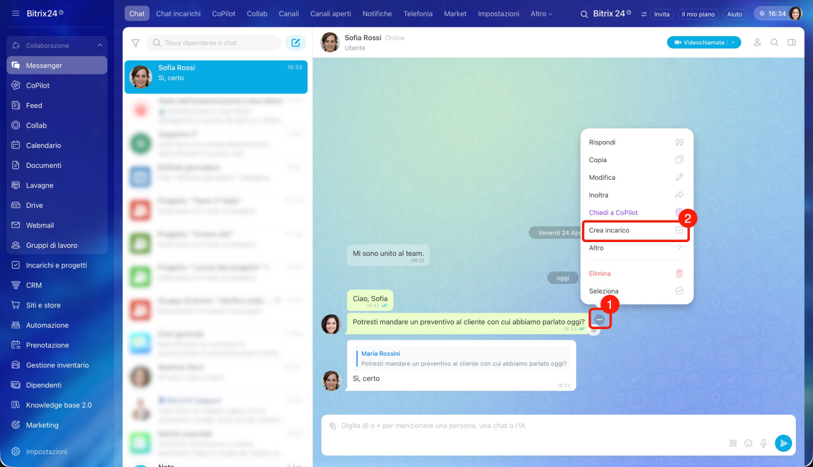Image resolution: width=813 pixels, height=467 pixels.
Task: Select Chiedi a CoPilot menu entry
Action: tap(637, 213)
